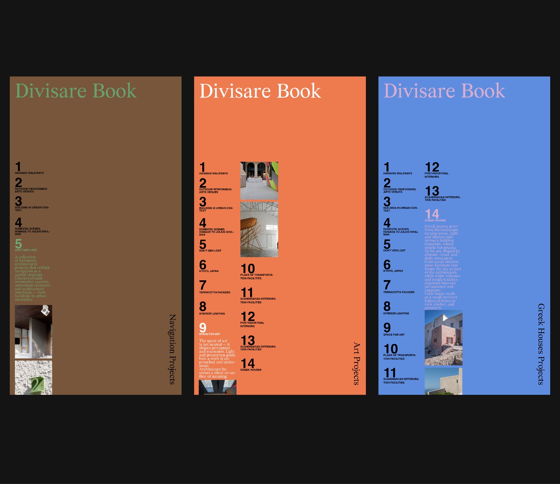The image size is (560, 484).
Task: Open the pink stone house photo
Action: 443,338
